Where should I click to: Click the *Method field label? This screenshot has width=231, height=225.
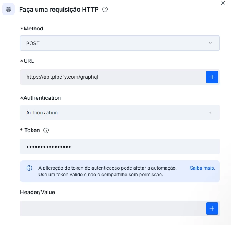point(32,29)
